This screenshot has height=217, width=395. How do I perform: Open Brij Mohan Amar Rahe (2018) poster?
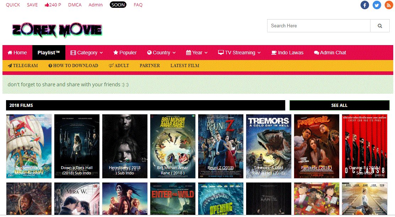[173, 146]
